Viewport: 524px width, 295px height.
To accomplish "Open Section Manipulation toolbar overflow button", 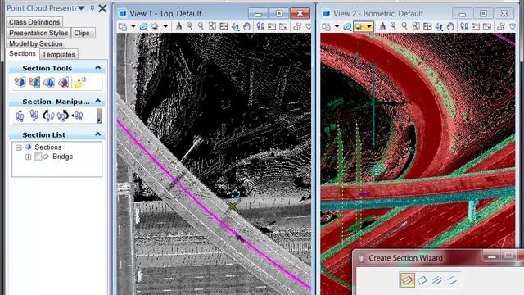I will 99,116.
